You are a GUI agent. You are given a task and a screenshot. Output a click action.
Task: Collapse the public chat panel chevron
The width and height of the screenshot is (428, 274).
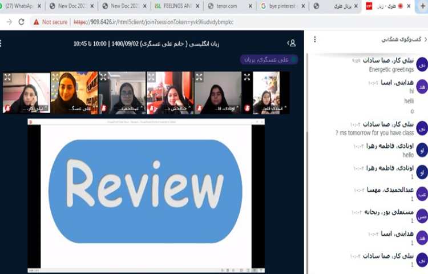[x=425, y=39]
